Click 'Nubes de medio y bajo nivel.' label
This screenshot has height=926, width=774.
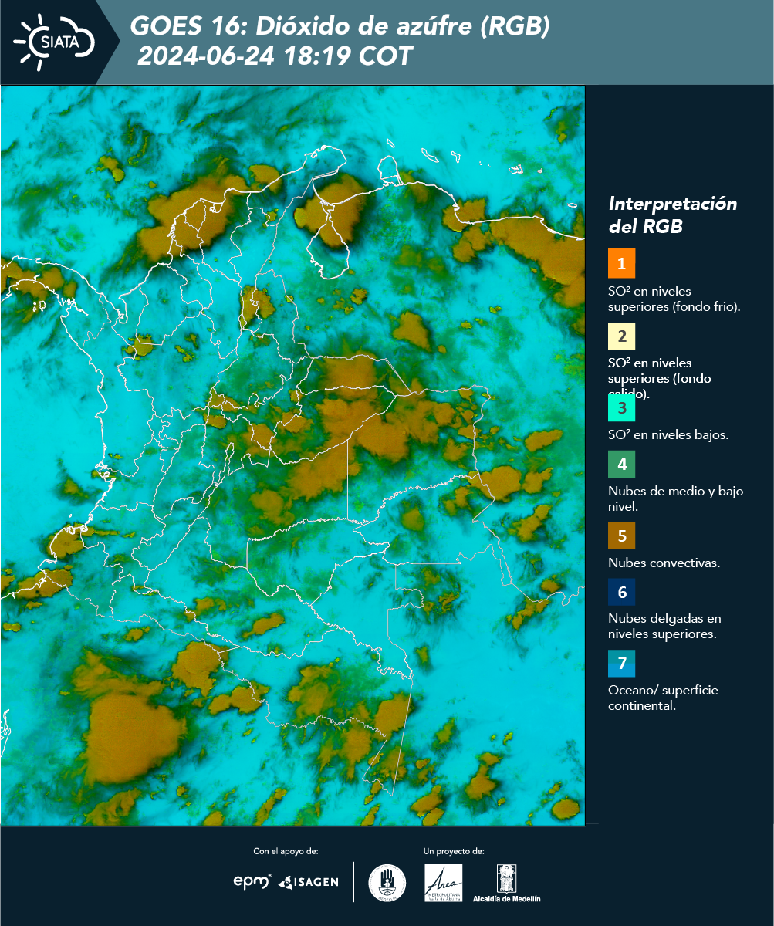[675, 498]
